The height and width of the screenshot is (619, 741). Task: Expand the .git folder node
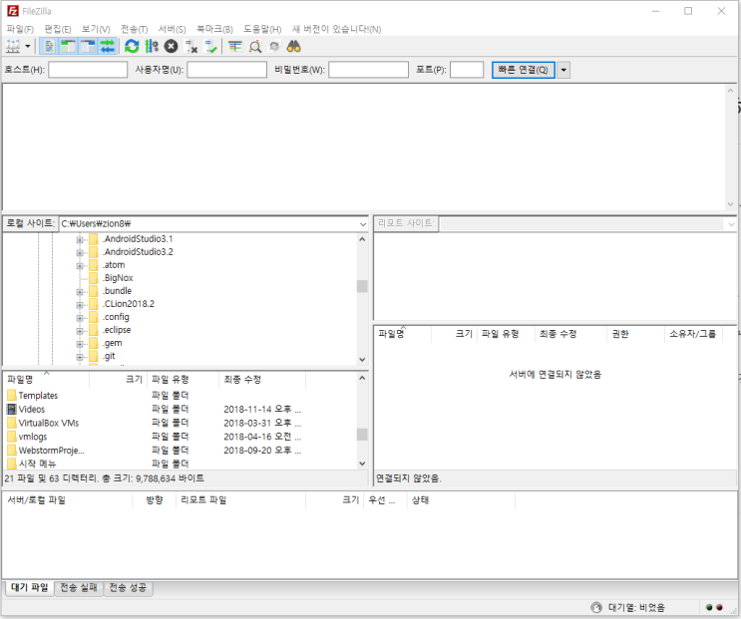tap(80, 357)
